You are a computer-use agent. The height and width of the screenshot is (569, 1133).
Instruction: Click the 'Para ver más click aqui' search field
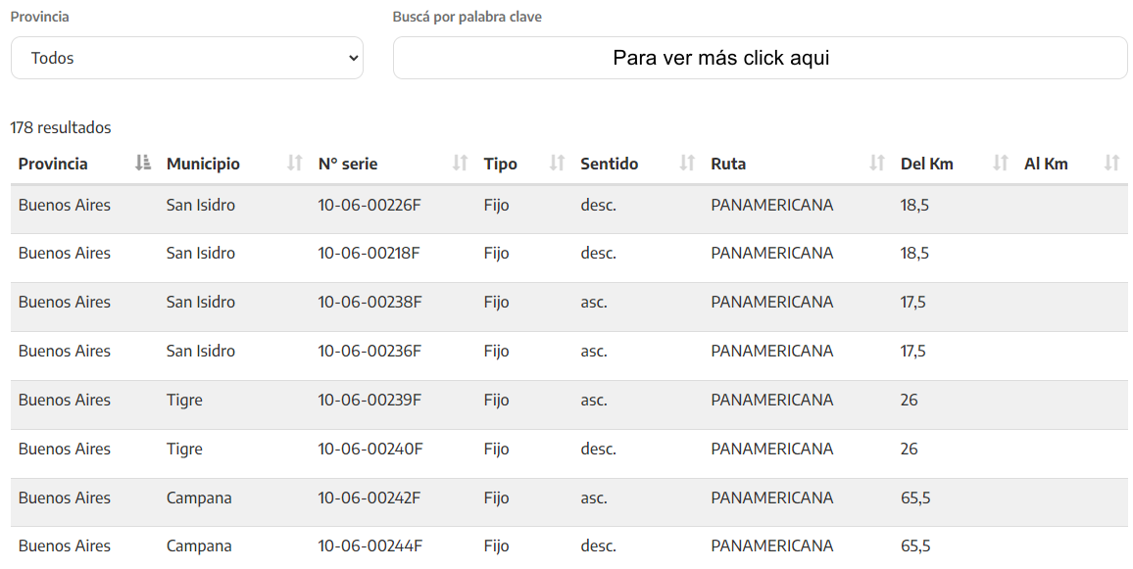760,58
